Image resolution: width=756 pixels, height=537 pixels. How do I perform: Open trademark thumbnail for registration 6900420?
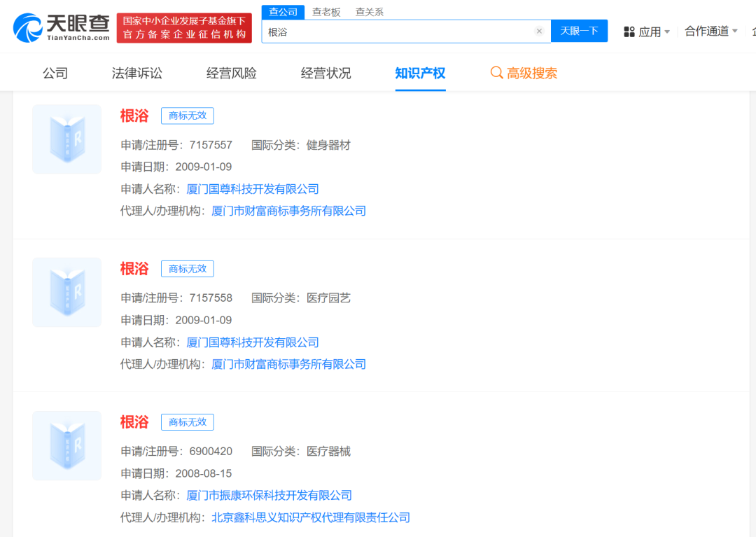coord(67,445)
